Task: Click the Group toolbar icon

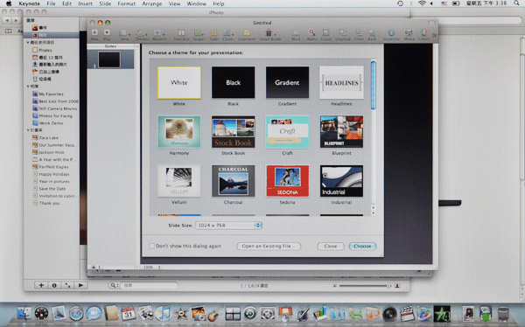Action: point(325,33)
